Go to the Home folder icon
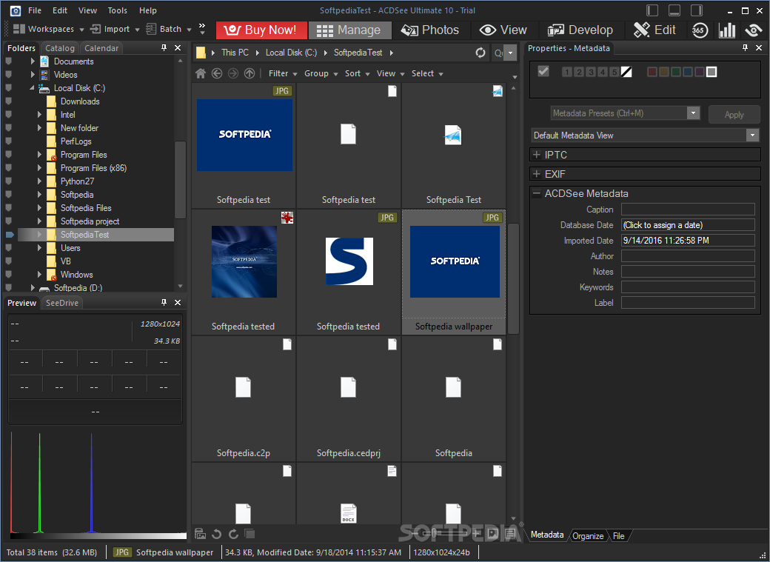 click(x=201, y=74)
